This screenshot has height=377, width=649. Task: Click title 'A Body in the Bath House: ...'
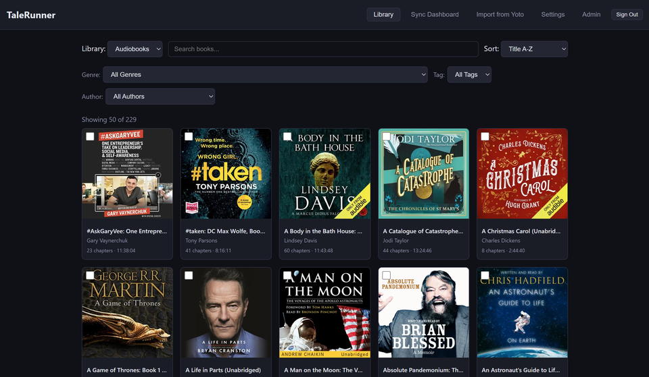[323, 231]
